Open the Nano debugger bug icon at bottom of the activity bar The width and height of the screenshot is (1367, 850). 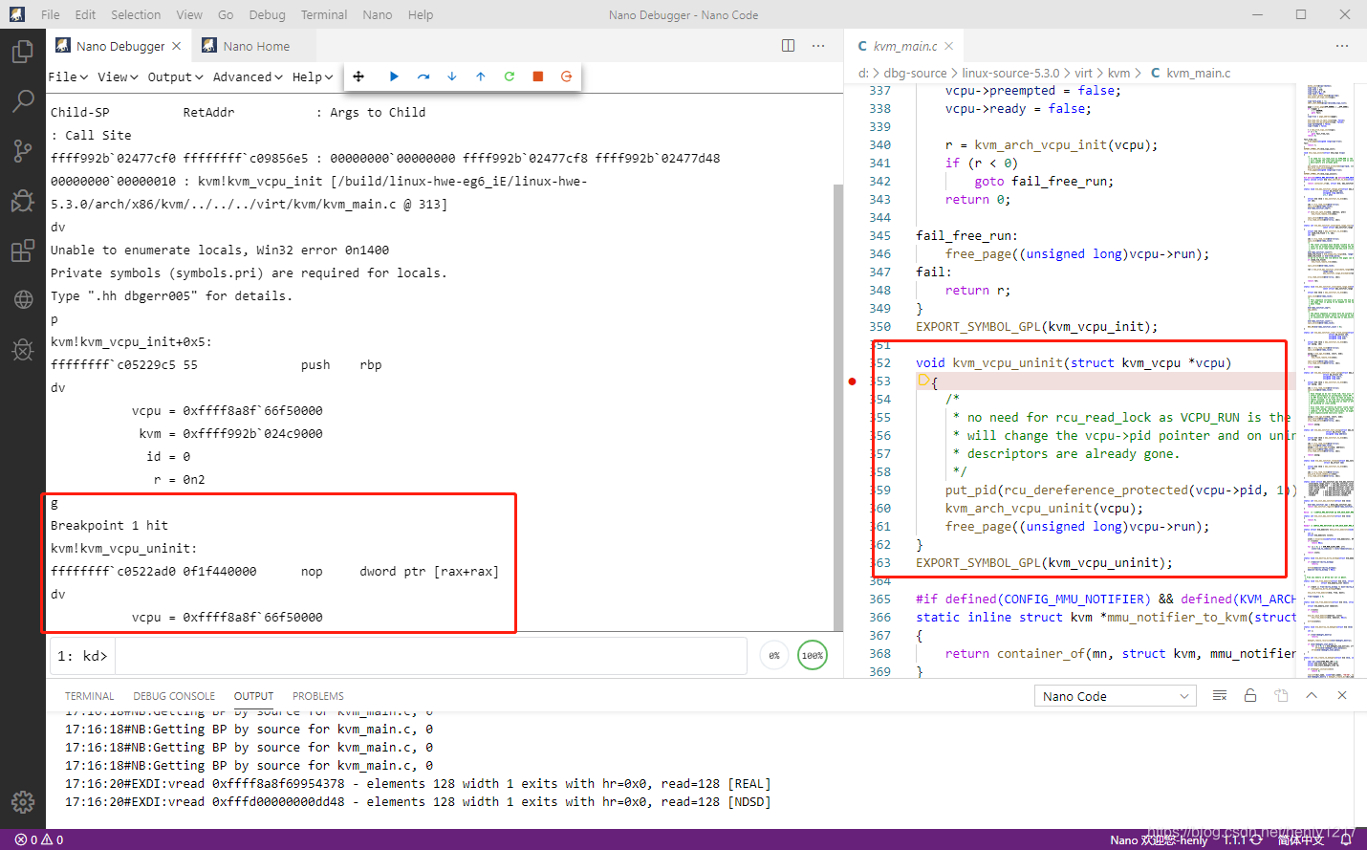click(23, 350)
